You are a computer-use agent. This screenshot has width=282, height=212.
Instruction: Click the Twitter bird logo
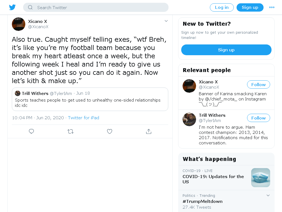pos(12,7)
